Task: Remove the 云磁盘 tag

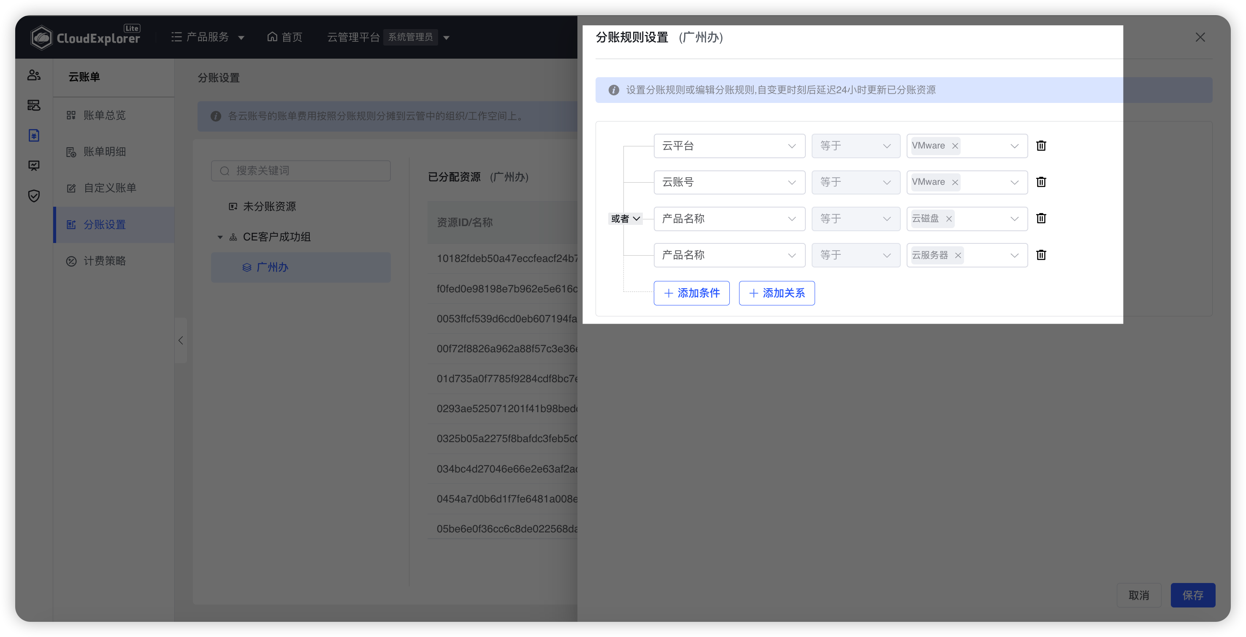Action: pos(949,219)
